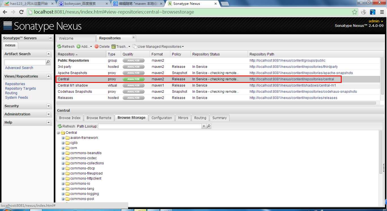Select the Codehaus Snapshots repository row
The height and width of the screenshot is (211, 387).
(x=218, y=92)
